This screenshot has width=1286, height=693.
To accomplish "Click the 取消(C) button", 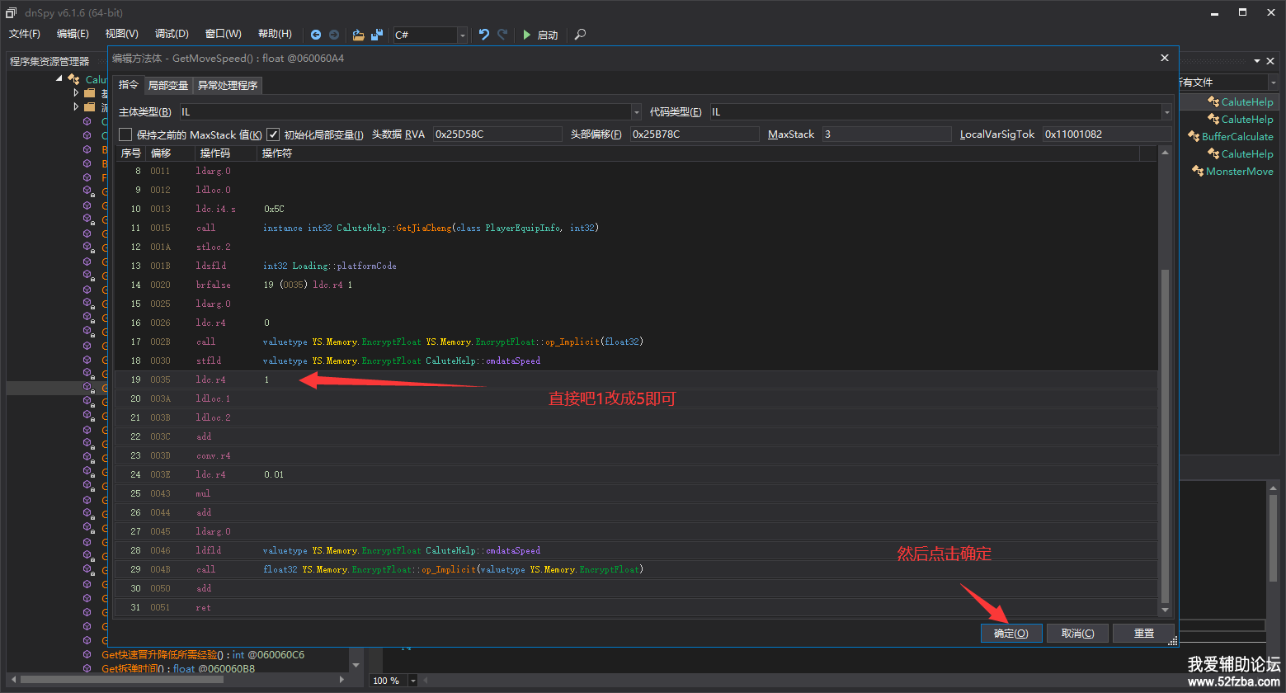I will 1077,633.
